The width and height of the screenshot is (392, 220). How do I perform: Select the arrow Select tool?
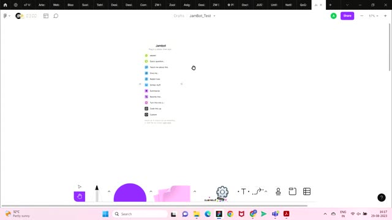pyautogui.click(x=80, y=186)
